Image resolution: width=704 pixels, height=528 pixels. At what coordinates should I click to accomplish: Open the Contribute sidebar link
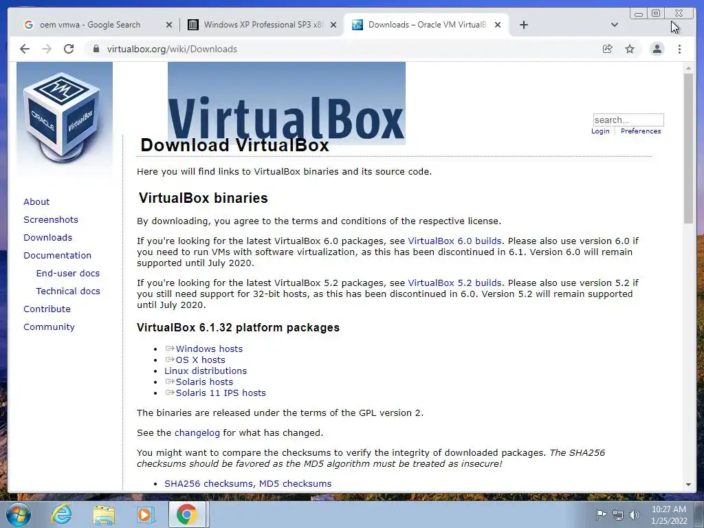(x=47, y=309)
